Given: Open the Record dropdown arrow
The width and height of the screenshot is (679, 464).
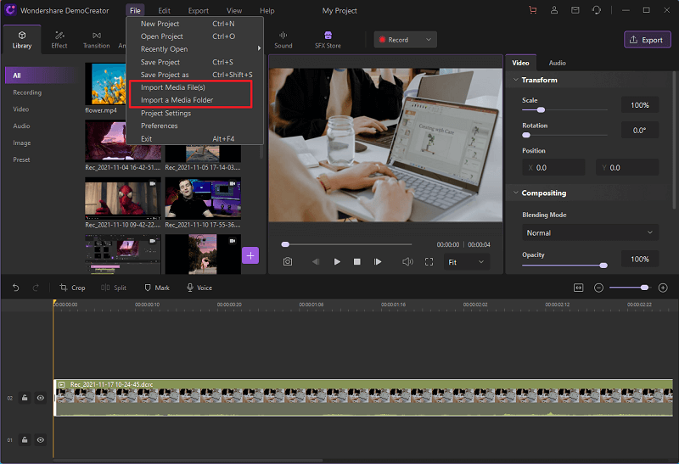Looking at the screenshot, I should 429,40.
